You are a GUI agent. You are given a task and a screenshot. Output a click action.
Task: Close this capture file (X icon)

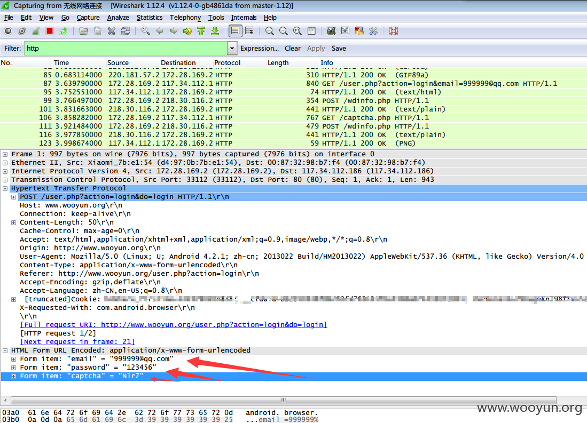(x=112, y=31)
